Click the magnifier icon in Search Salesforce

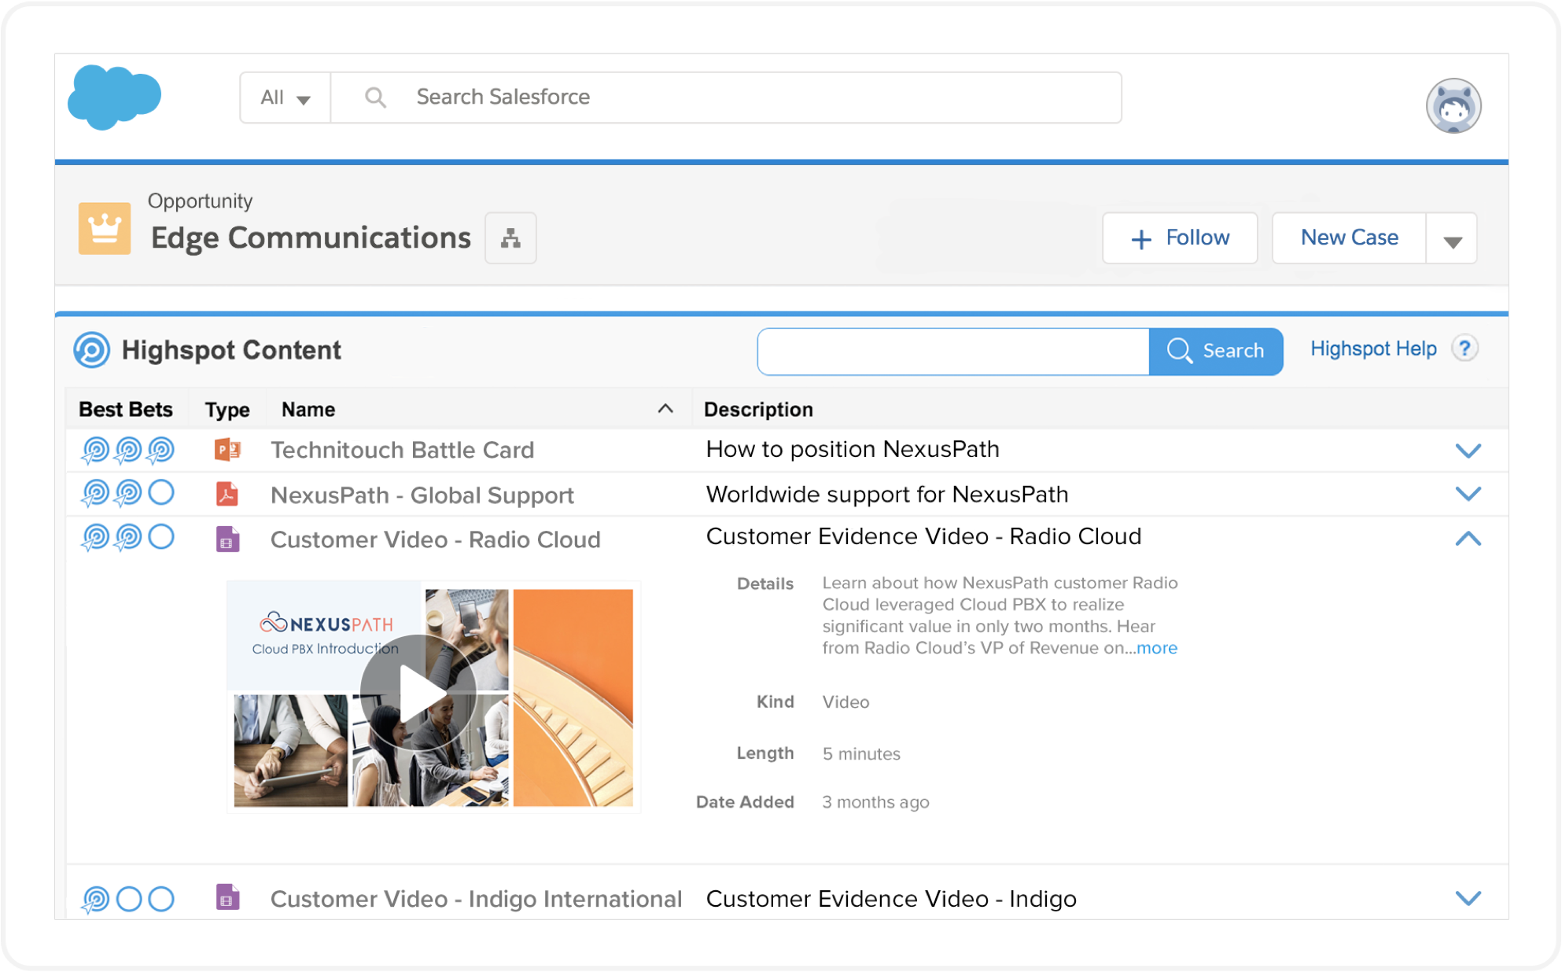(375, 98)
